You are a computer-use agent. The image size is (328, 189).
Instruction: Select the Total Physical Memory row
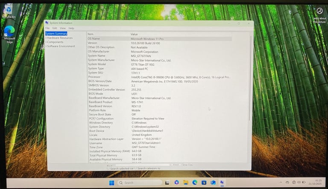161,155
